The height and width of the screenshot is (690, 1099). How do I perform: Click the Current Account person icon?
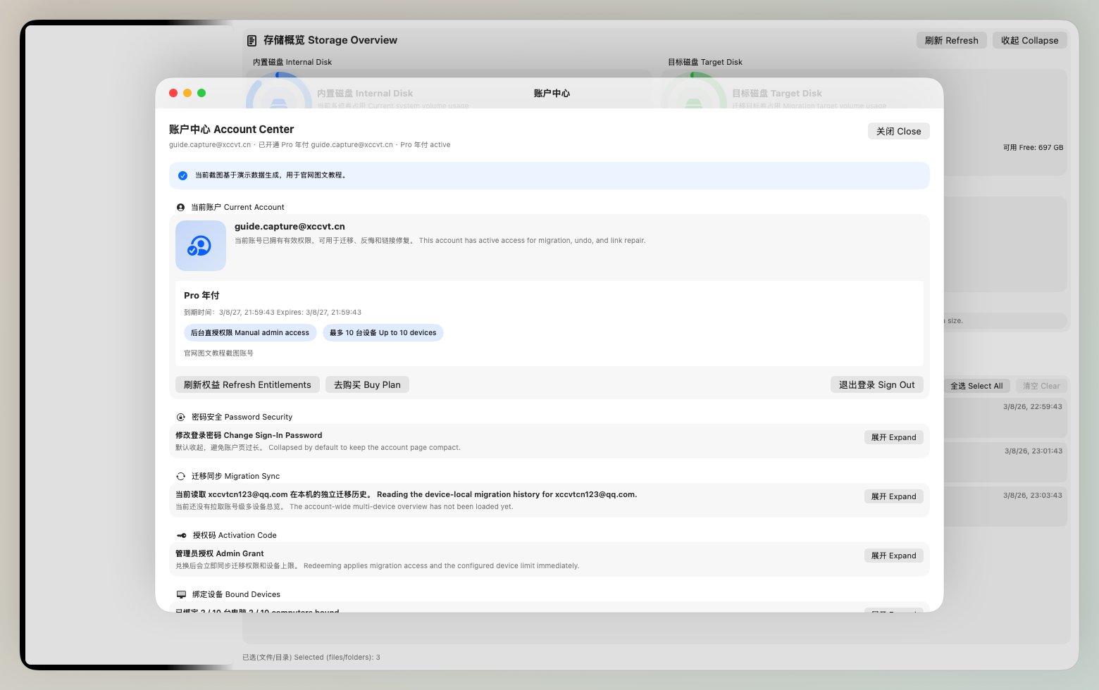pos(181,208)
